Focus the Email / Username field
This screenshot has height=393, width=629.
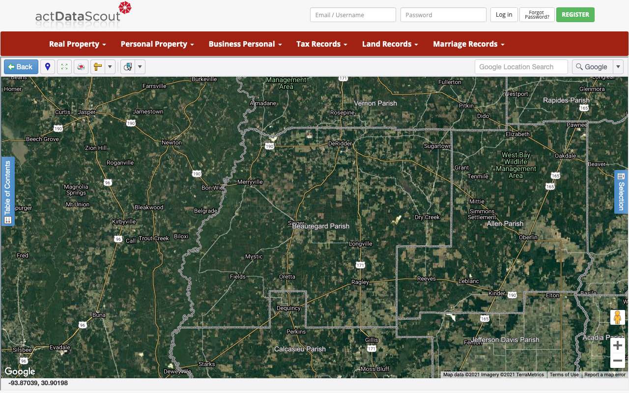353,15
